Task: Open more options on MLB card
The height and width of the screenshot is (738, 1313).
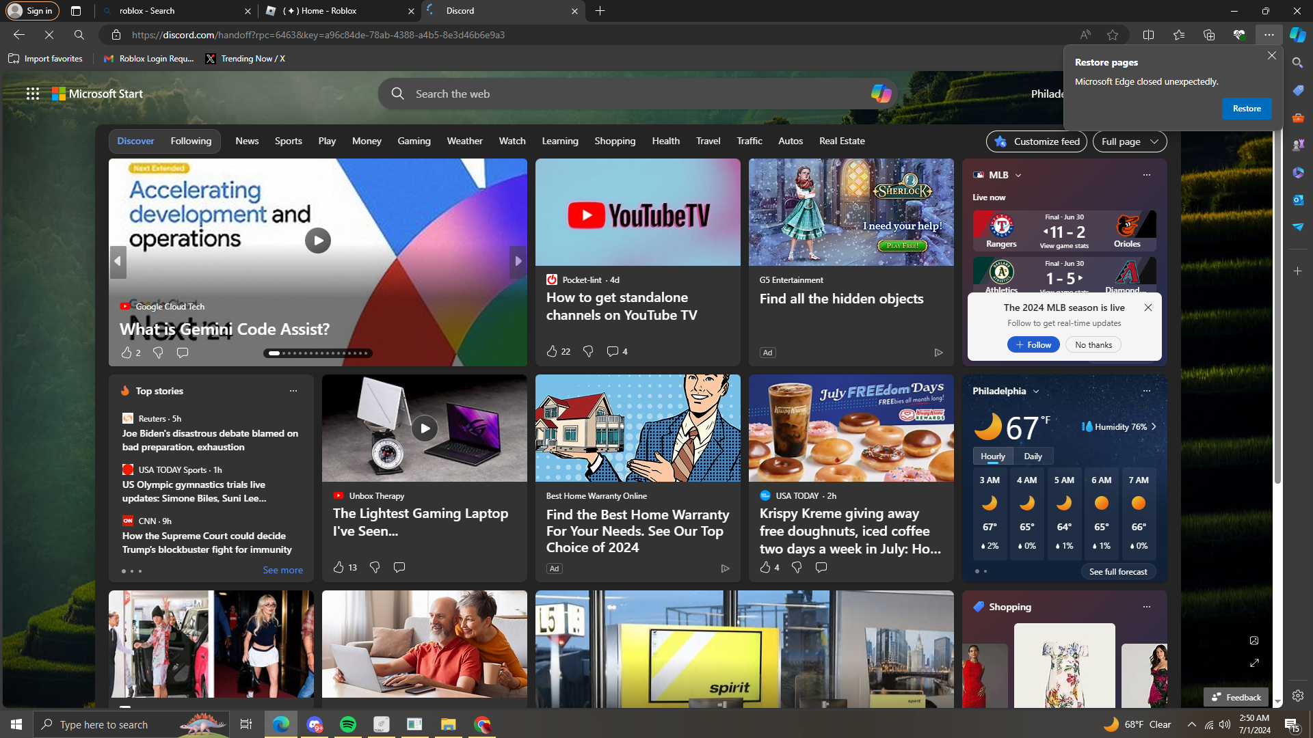Action: point(1147,175)
